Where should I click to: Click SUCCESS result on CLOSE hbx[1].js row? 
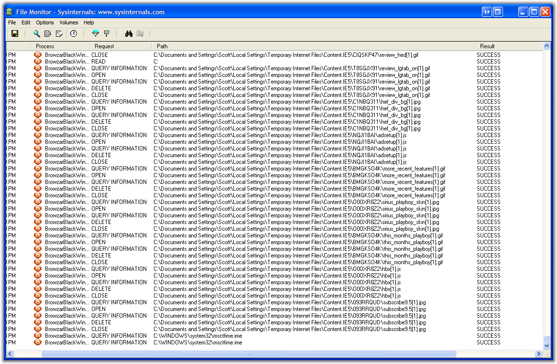coord(489,296)
